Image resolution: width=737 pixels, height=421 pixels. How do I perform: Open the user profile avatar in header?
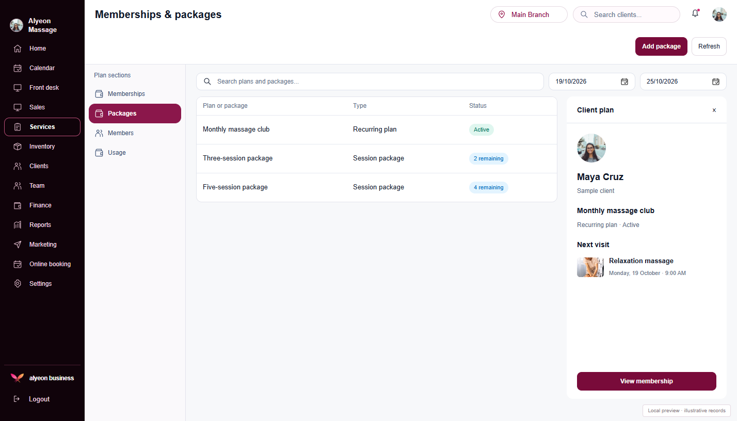click(719, 14)
